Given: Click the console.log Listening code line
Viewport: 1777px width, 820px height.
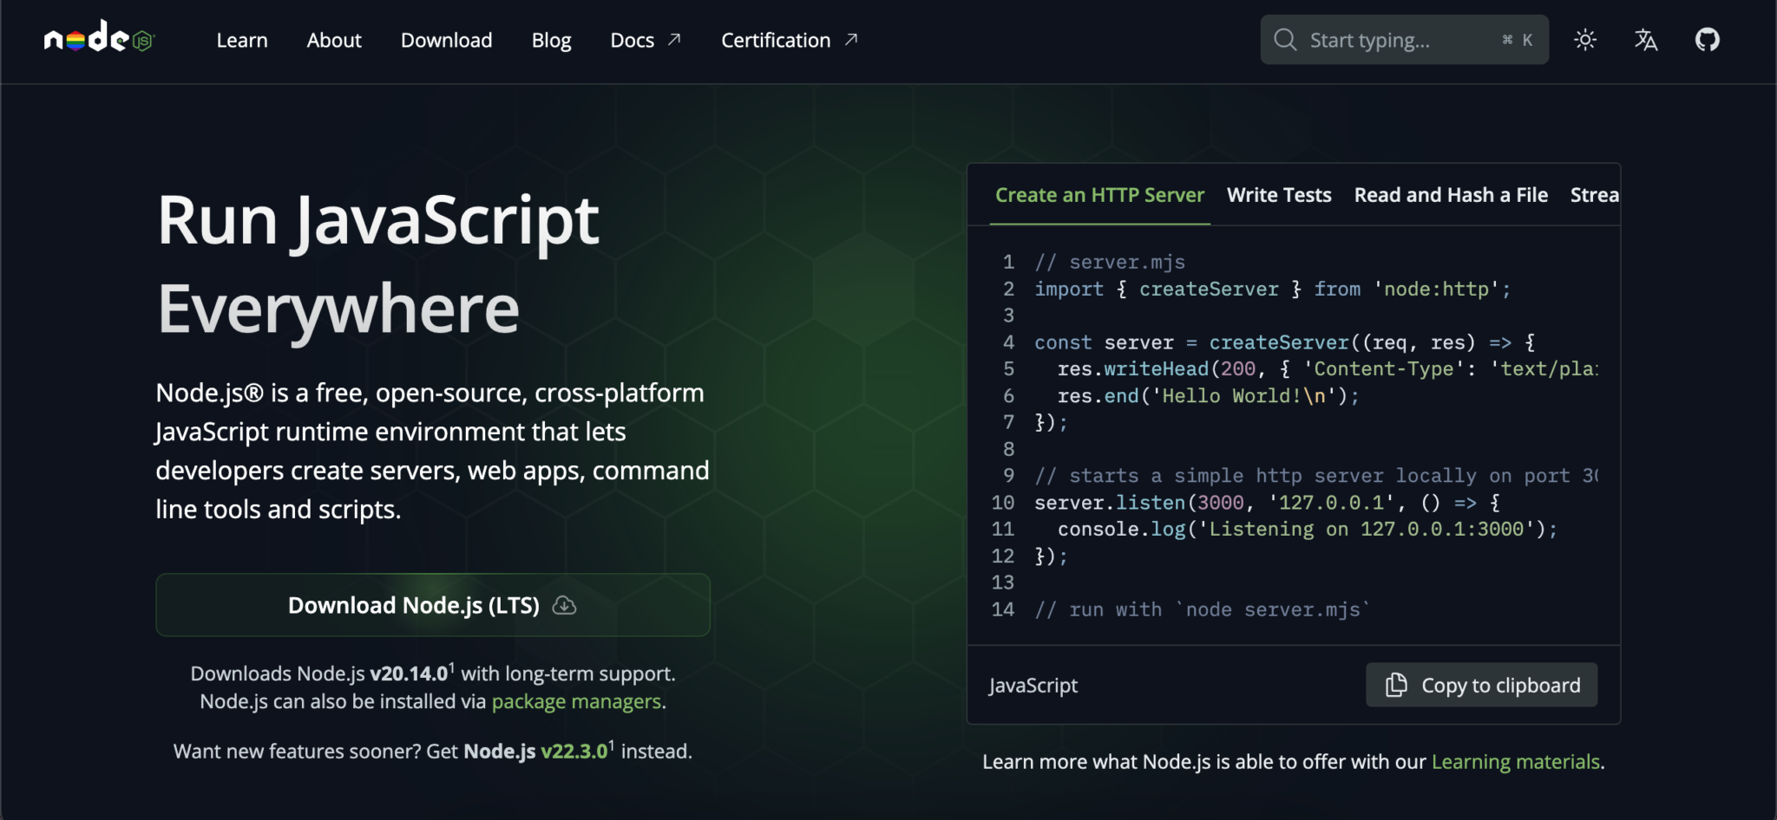Looking at the screenshot, I should 1308,529.
